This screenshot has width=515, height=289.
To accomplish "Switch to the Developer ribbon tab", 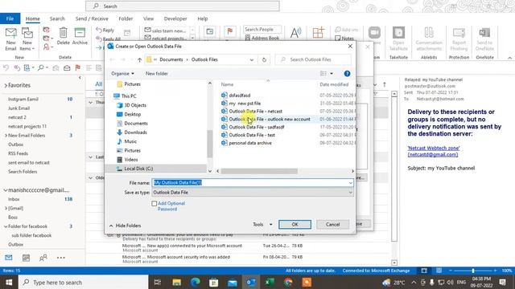I will click(x=175, y=18).
